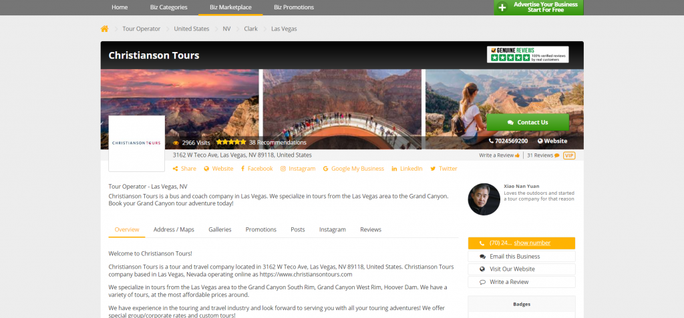Open the Reviews tab
The height and width of the screenshot is (318, 684).
pyautogui.click(x=371, y=229)
